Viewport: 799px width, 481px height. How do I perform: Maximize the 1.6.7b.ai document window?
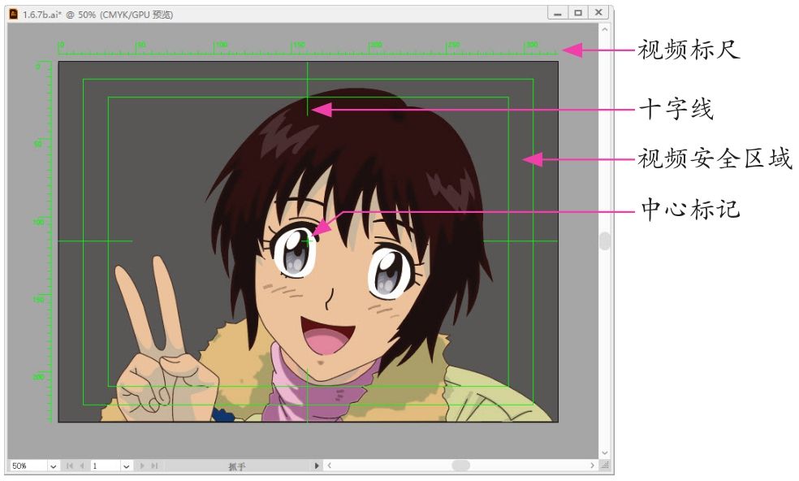[x=578, y=13]
